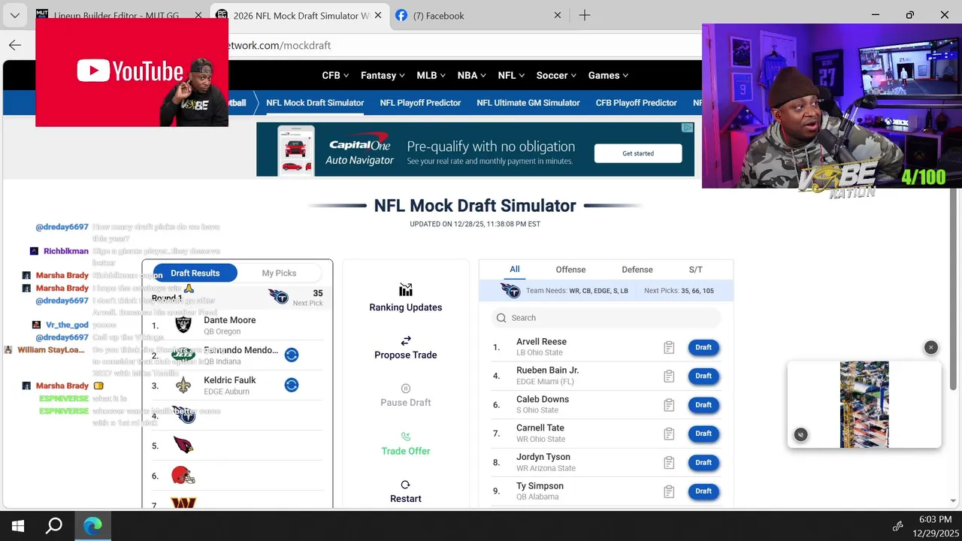Open Rueben Bain Jr. clipboard icon

click(x=669, y=376)
